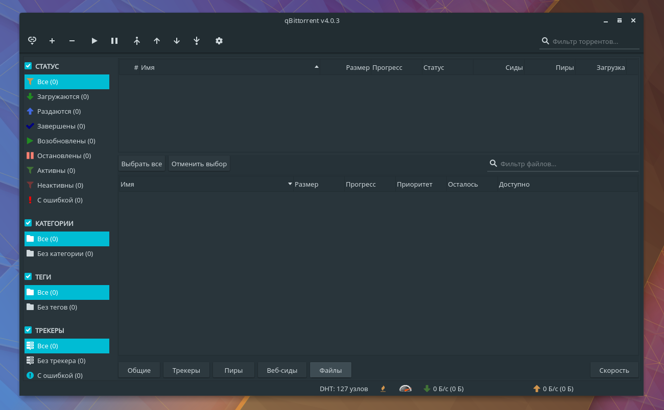Click the delete torrent minus icon

pos(72,41)
